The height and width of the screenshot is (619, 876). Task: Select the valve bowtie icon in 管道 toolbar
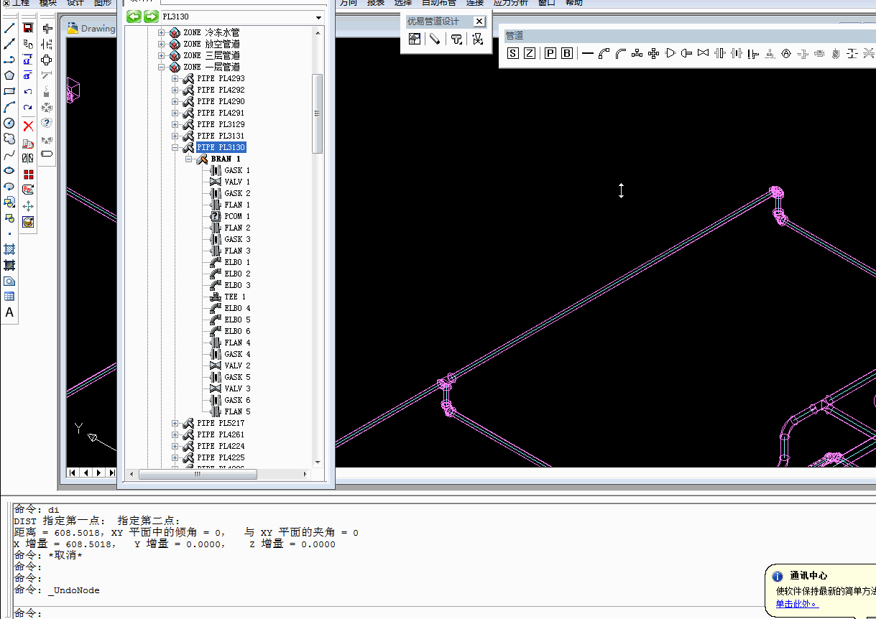coord(703,53)
